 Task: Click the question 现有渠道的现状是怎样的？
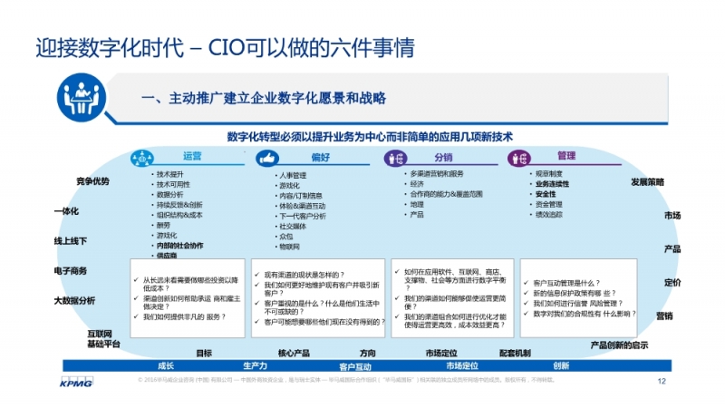coord(304,275)
